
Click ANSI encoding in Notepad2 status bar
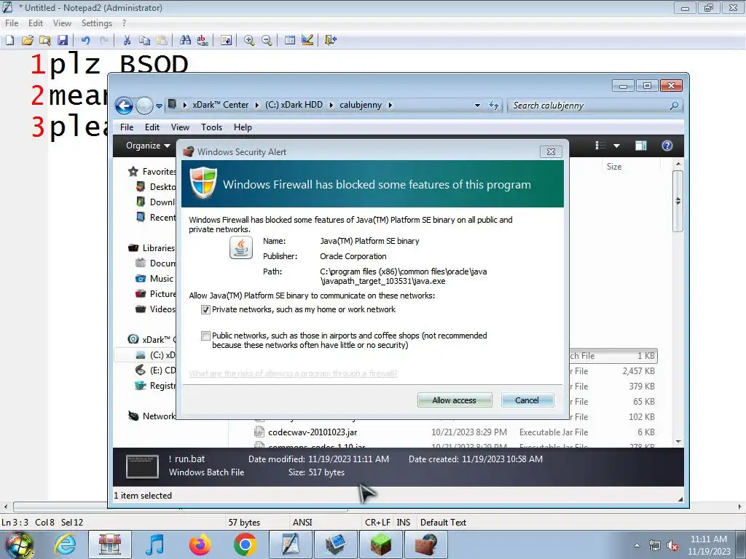(x=302, y=523)
